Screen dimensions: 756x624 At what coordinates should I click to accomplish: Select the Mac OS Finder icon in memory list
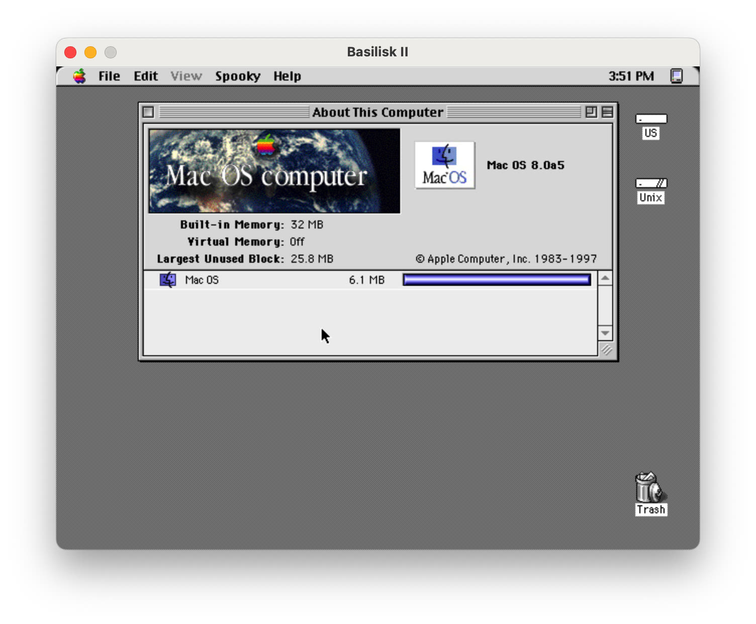click(x=168, y=280)
